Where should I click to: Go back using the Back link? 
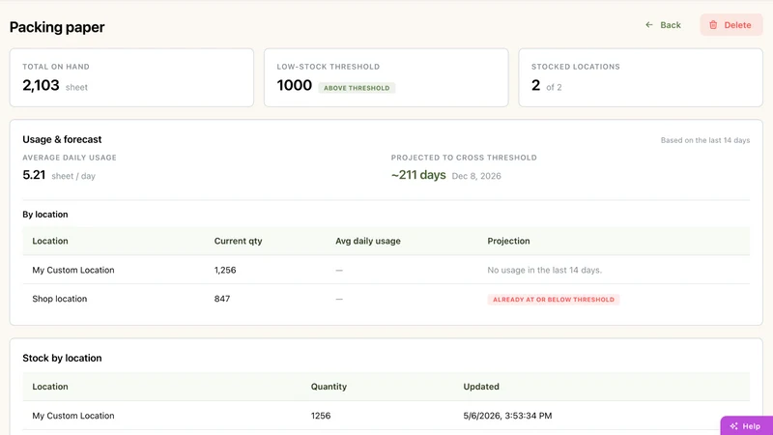tap(663, 25)
